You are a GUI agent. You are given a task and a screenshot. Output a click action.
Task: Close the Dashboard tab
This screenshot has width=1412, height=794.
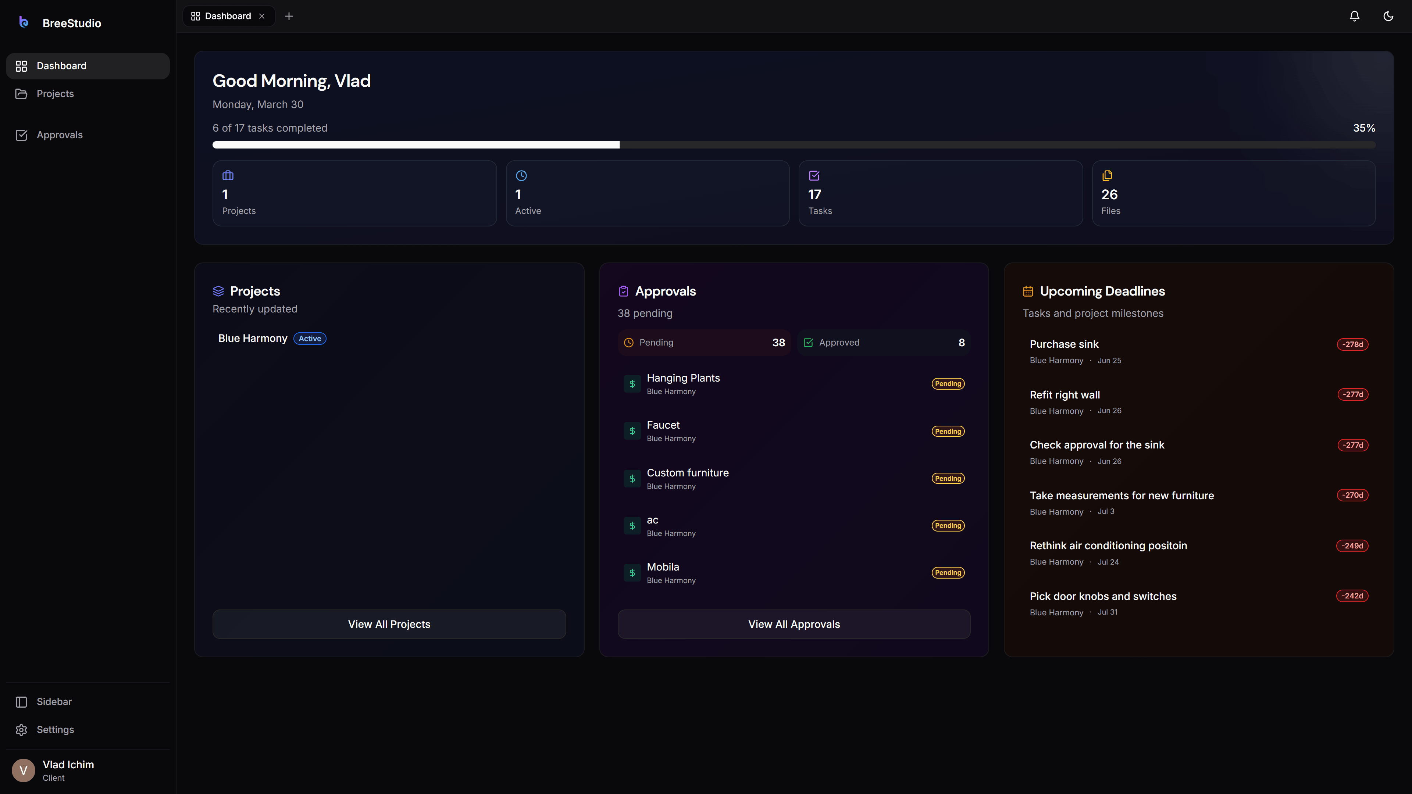click(x=262, y=17)
